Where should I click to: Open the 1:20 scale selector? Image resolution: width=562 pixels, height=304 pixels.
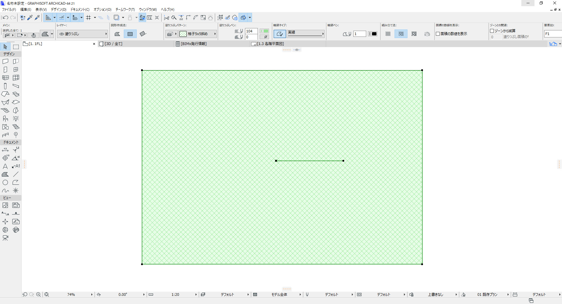click(175, 295)
